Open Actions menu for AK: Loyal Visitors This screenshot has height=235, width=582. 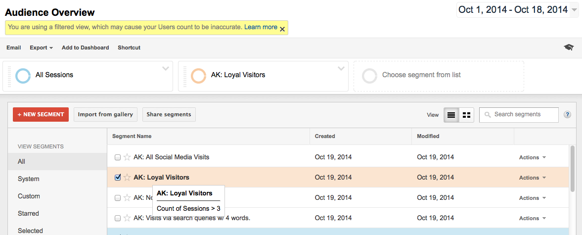(533, 178)
